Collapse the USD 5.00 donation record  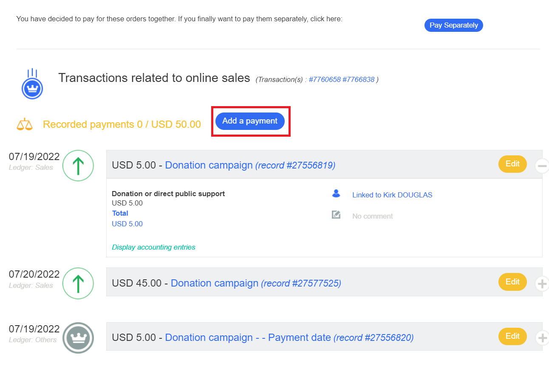541,166
